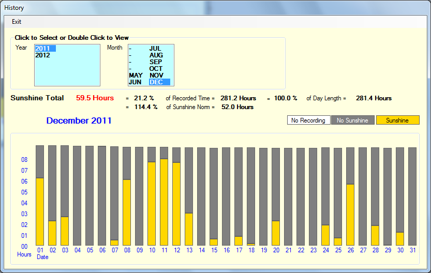Click the December 2011 chart heading
The image size is (431, 273).
coord(79,121)
